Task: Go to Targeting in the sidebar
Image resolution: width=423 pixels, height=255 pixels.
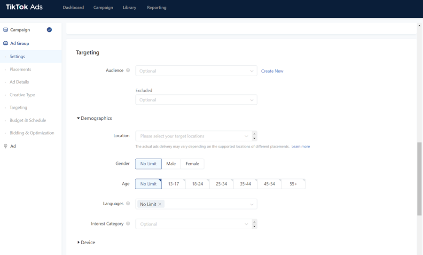Action: tap(18, 107)
